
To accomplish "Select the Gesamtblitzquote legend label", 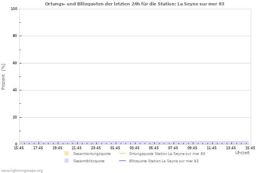I will click(88, 161).
